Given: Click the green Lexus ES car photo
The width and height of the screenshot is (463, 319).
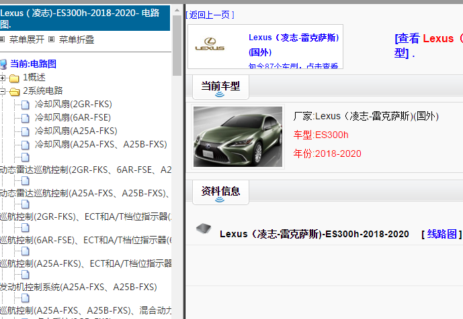Looking at the screenshot, I should 238,137.
